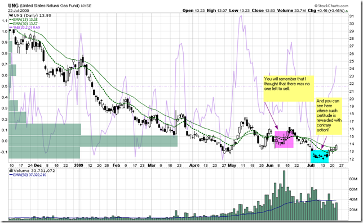Click the green up-triangle change indicator
This screenshot has width=363, height=223.
point(347,11)
